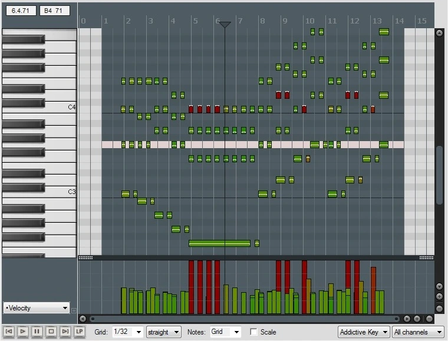Screen dimensions: 448x341
Task: Click the vertical zoom out minus button
Action: pyautogui.click(x=440, y=308)
